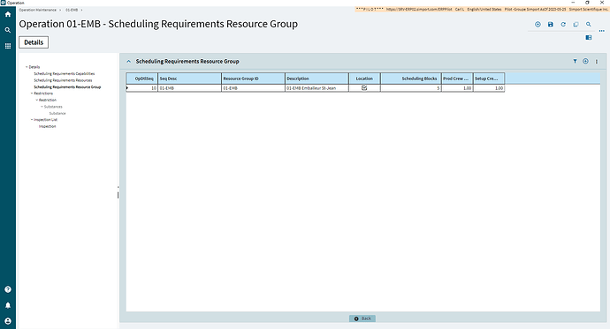Open the sidebar search icon
Viewport: 610px width, 329px height.
8,30
